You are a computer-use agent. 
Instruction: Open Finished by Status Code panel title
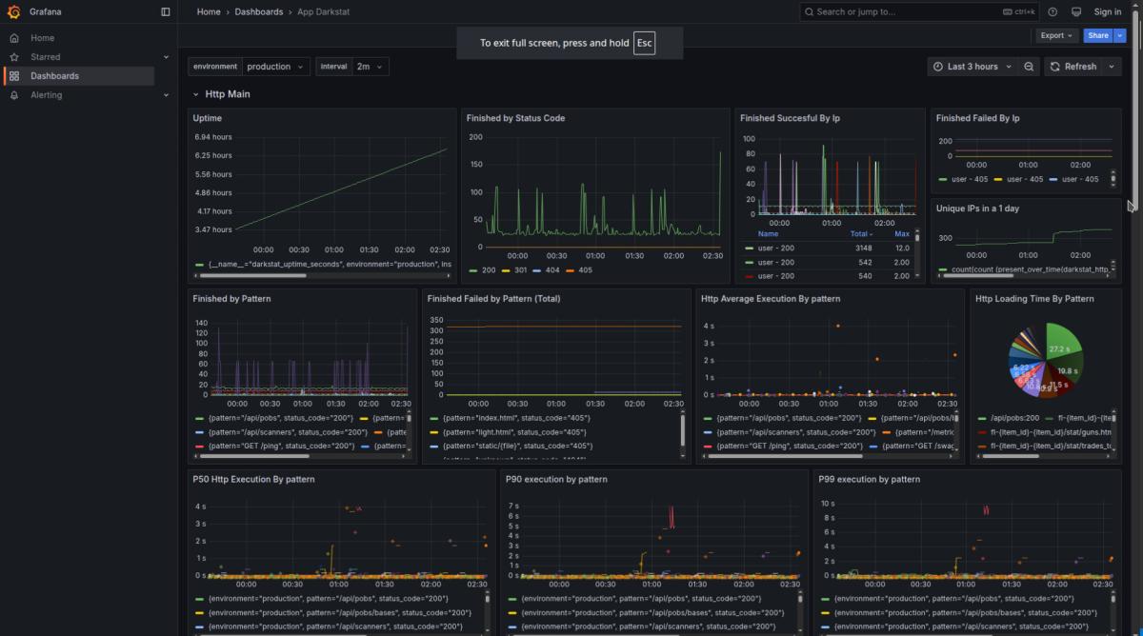pos(515,118)
